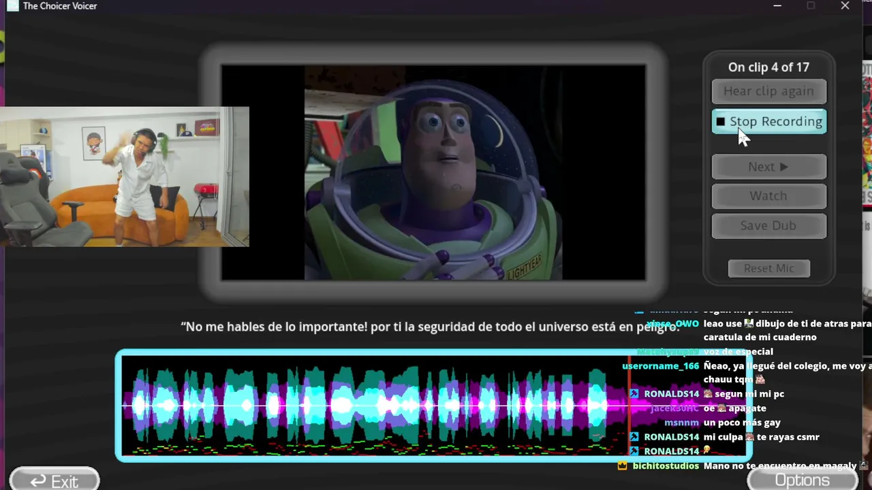872x490 pixels.
Task: Exit using the Exit button
Action: pyautogui.click(x=54, y=480)
